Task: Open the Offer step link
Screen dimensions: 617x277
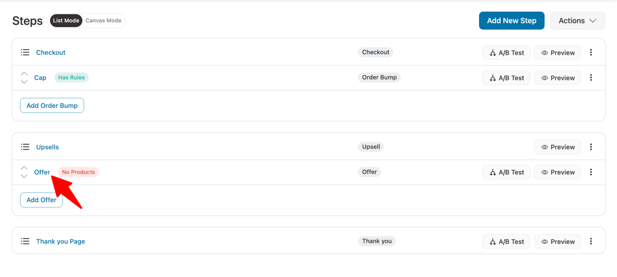Action: click(x=42, y=172)
